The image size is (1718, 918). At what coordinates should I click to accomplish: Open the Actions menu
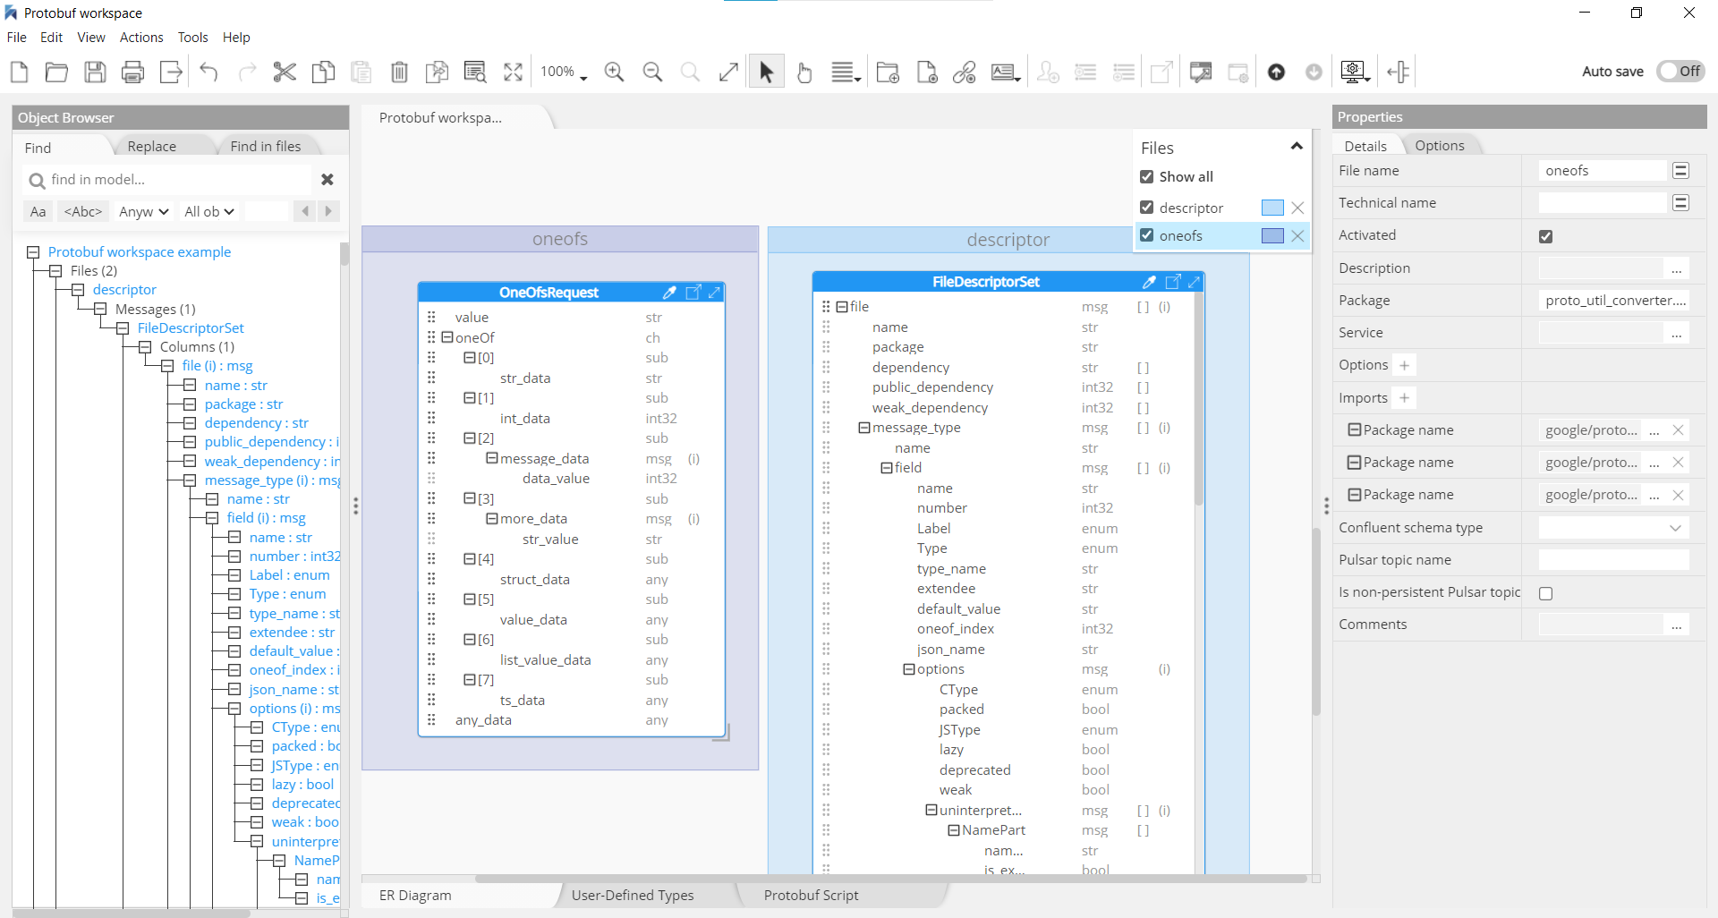141,38
